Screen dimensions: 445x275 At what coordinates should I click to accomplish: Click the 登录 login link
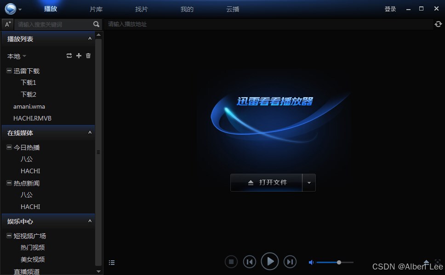pos(390,9)
